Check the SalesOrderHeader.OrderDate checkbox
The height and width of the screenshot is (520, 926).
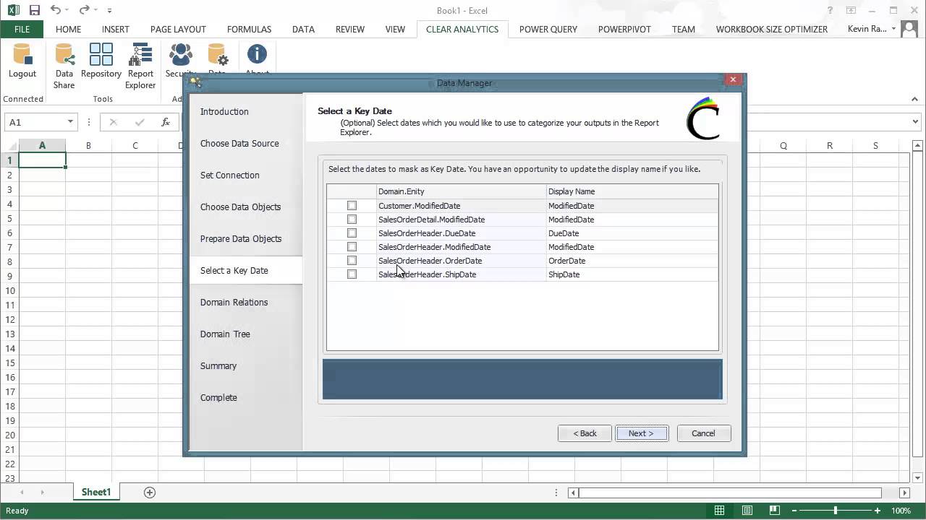pos(352,261)
